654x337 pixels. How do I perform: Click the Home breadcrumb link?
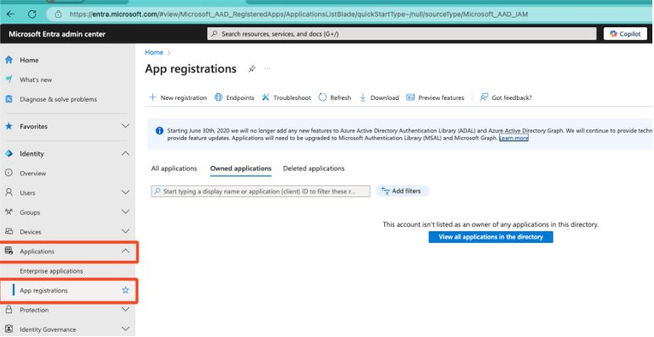[x=154, y=52]
